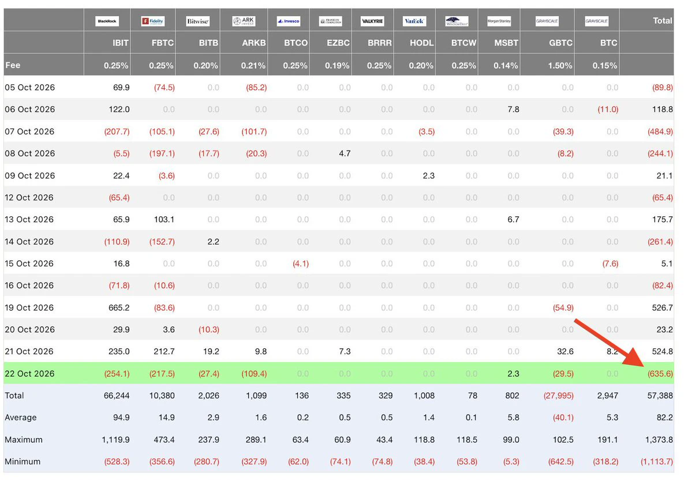Select the "(54.9)" GBTC value

point(563,308)
